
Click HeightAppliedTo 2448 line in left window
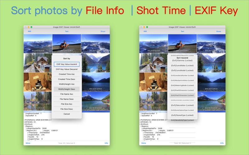point(36,128)
